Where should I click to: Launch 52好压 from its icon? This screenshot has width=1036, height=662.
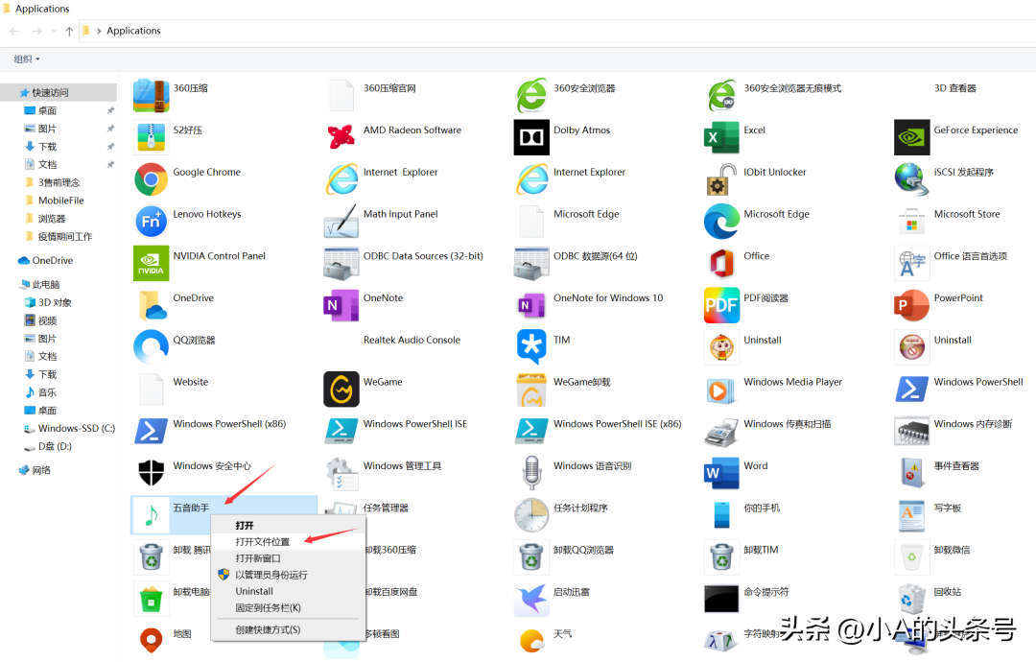[x=152, y=137]
